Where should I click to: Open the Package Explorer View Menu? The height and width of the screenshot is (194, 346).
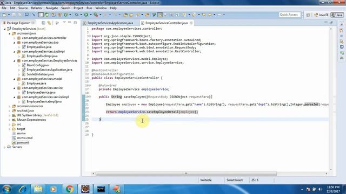point(64,23)
